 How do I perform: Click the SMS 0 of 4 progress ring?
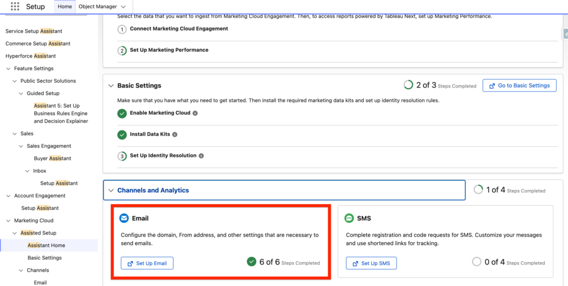(476, 262)
